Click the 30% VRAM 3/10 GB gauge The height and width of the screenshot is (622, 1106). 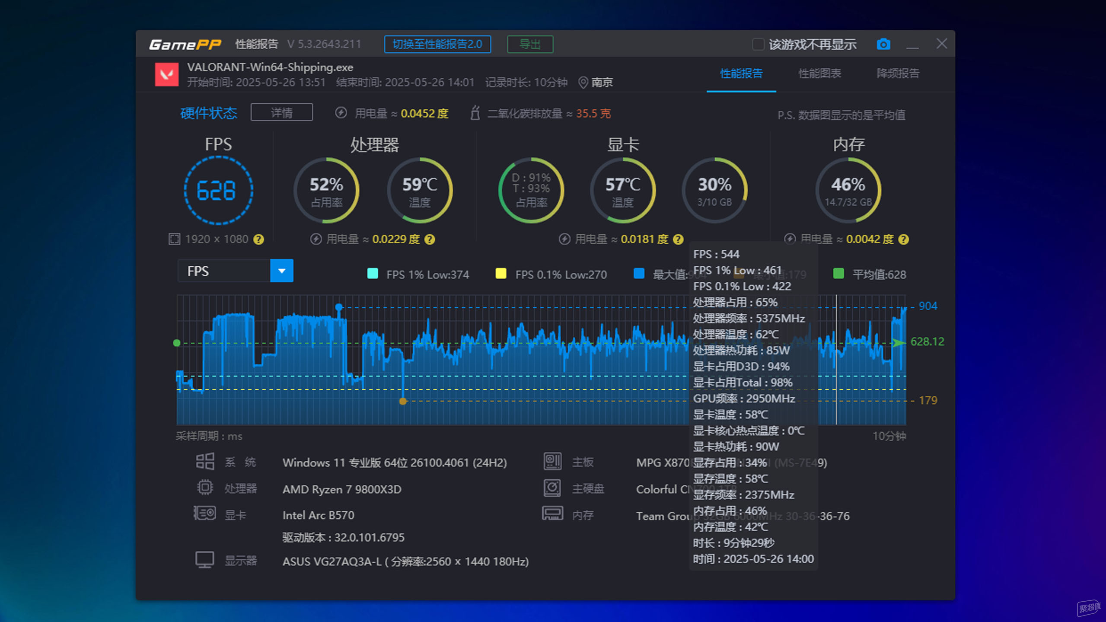714,191
